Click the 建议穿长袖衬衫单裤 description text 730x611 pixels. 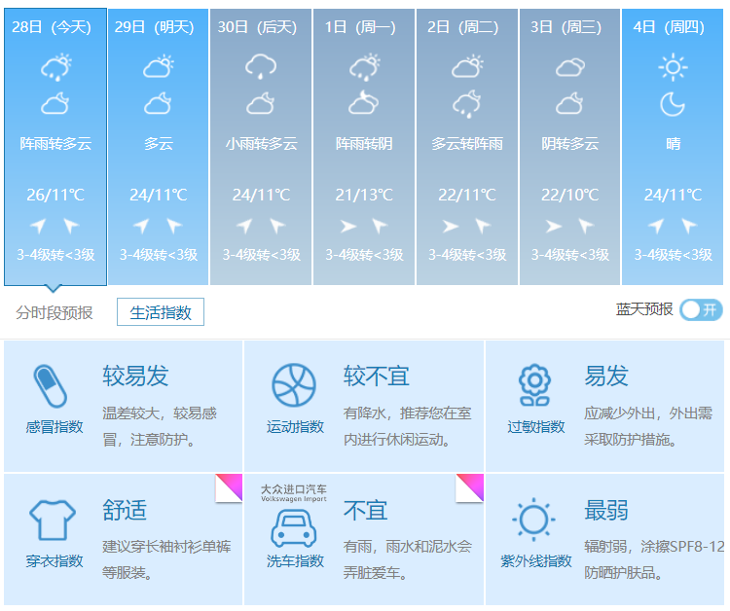tap(166, 546)
